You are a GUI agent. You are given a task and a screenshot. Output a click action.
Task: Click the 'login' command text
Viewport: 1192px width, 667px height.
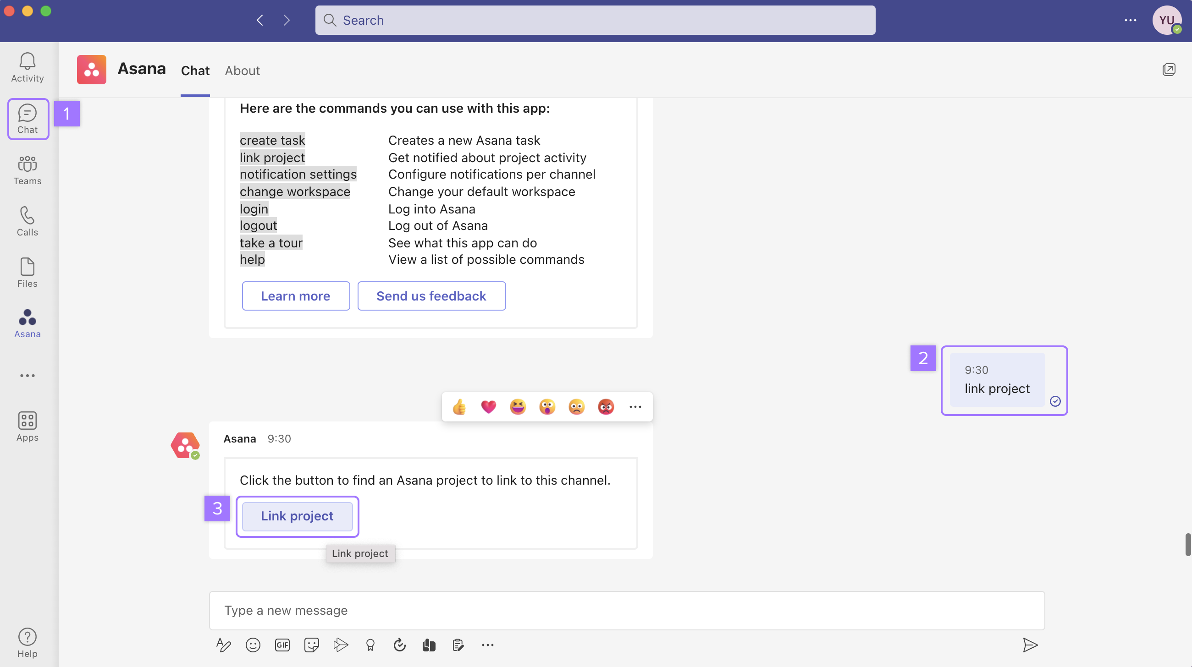click(254, 209)
